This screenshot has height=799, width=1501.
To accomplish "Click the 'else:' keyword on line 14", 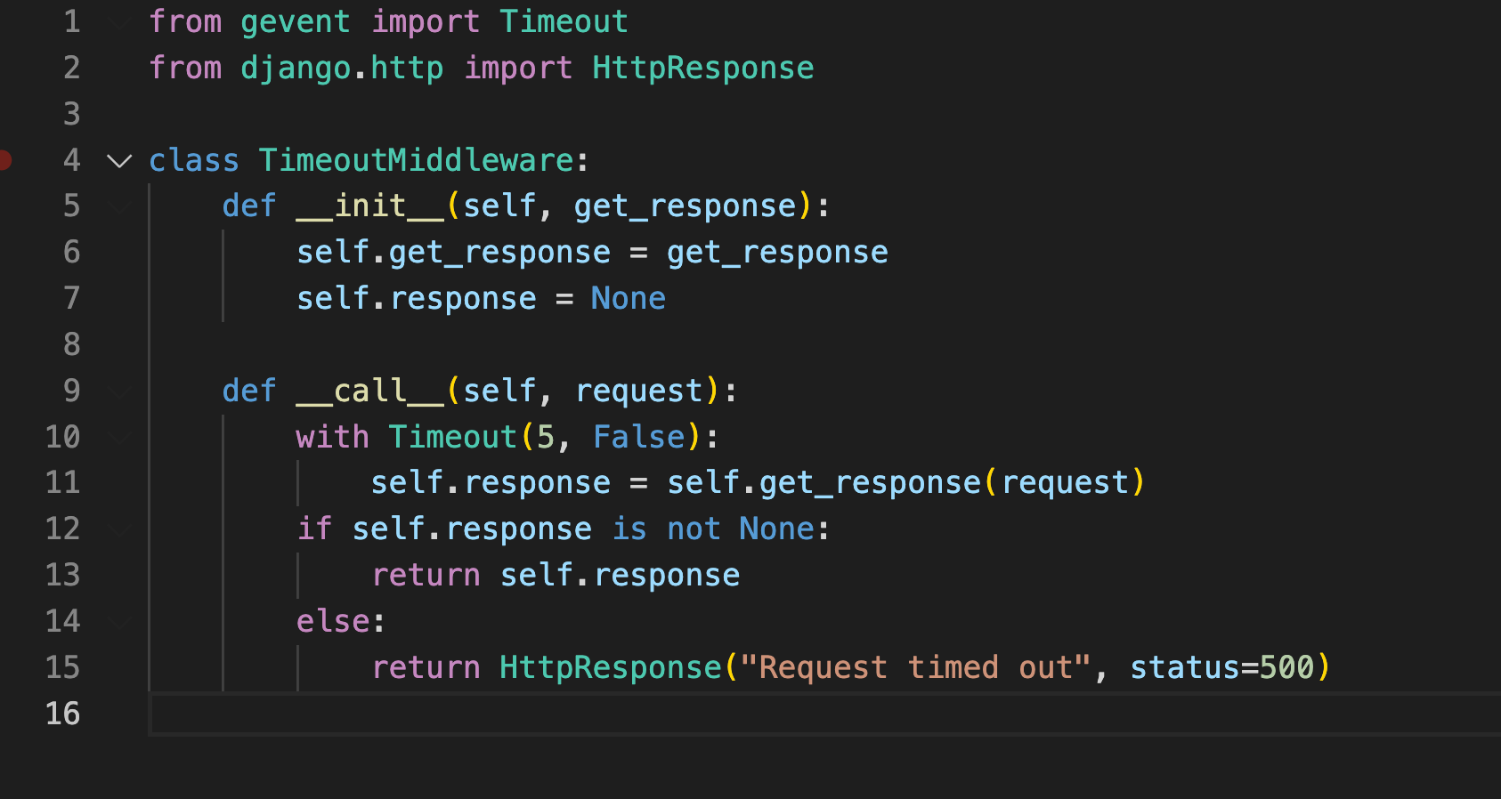I will [x=340, y=621].
